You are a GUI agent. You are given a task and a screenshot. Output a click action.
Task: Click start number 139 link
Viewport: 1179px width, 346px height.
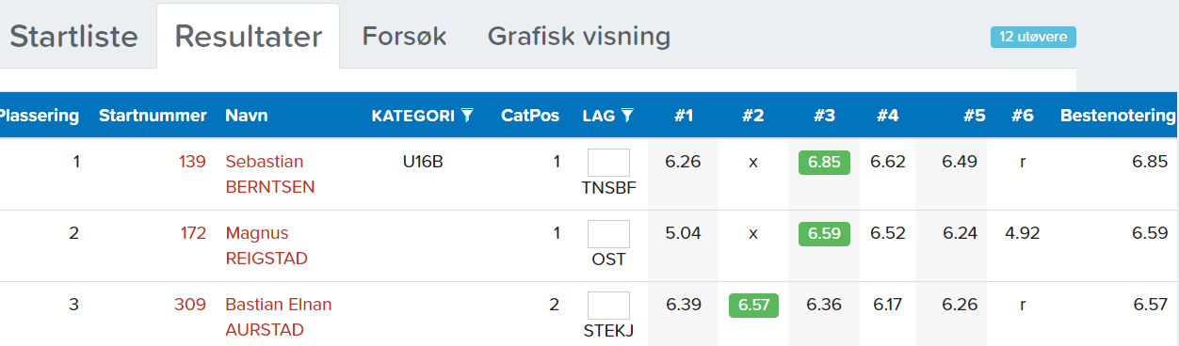coord(192,162)
